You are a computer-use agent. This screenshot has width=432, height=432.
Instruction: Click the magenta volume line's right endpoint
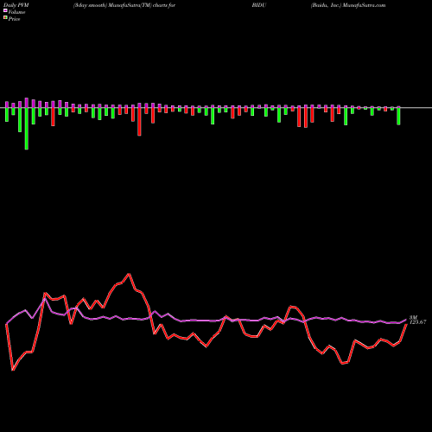point(406,320)
